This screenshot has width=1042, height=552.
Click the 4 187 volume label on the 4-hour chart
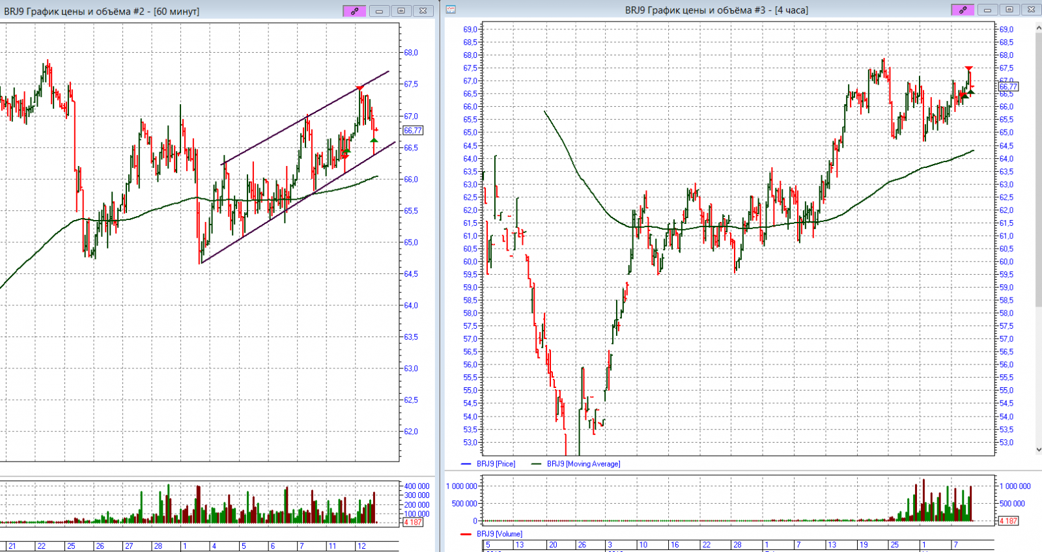tap(1007, 521)
